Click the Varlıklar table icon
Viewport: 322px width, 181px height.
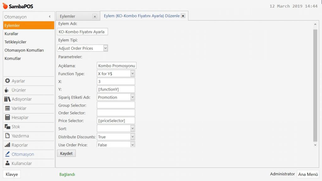[8, 108]
